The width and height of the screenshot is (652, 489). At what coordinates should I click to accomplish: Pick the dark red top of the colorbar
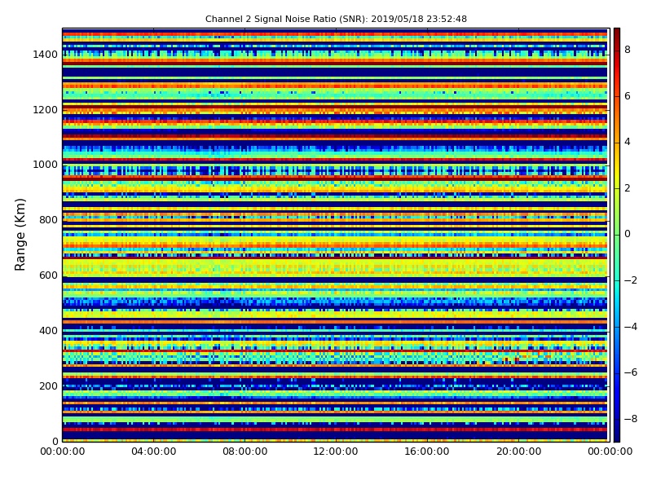pos(617,34)
